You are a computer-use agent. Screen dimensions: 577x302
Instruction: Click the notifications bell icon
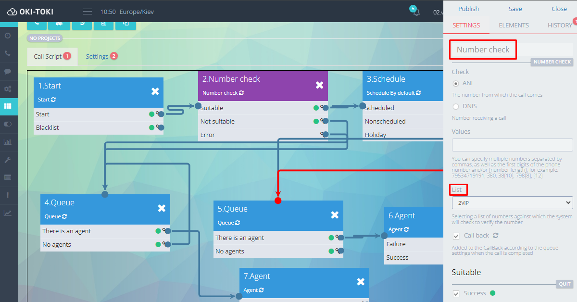pos(416,12)
